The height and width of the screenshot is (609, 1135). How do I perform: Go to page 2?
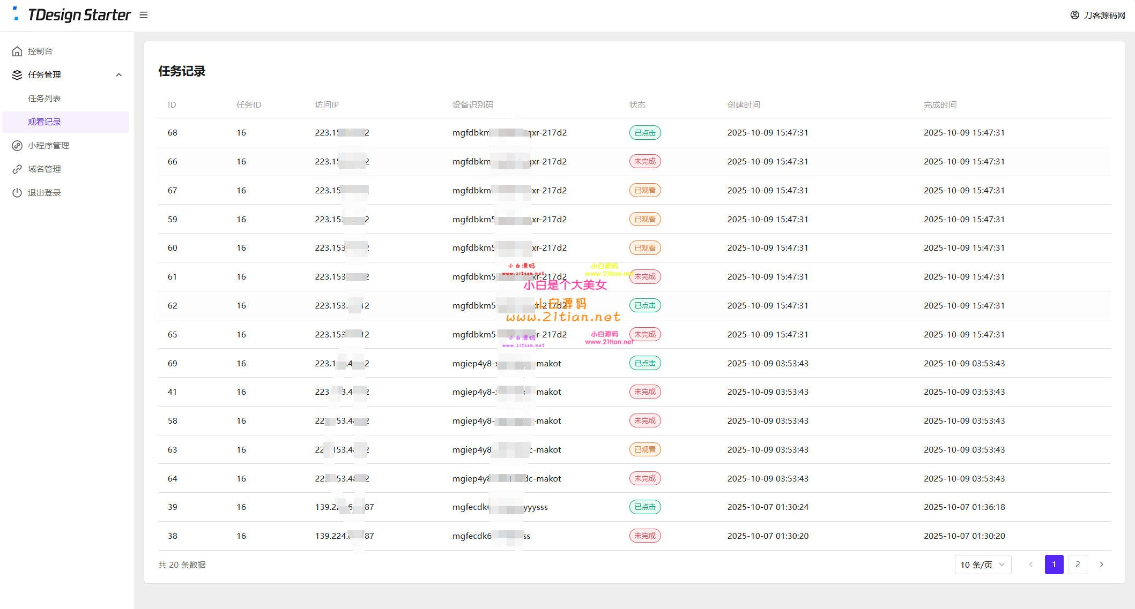1078,565
